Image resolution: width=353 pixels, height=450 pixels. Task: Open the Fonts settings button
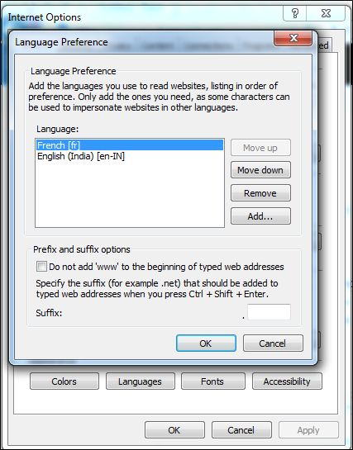tap(212, 381)
